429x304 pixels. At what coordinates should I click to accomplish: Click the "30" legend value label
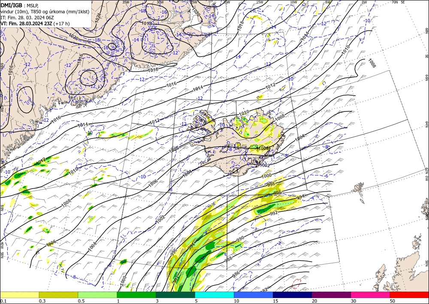[353, 301]
